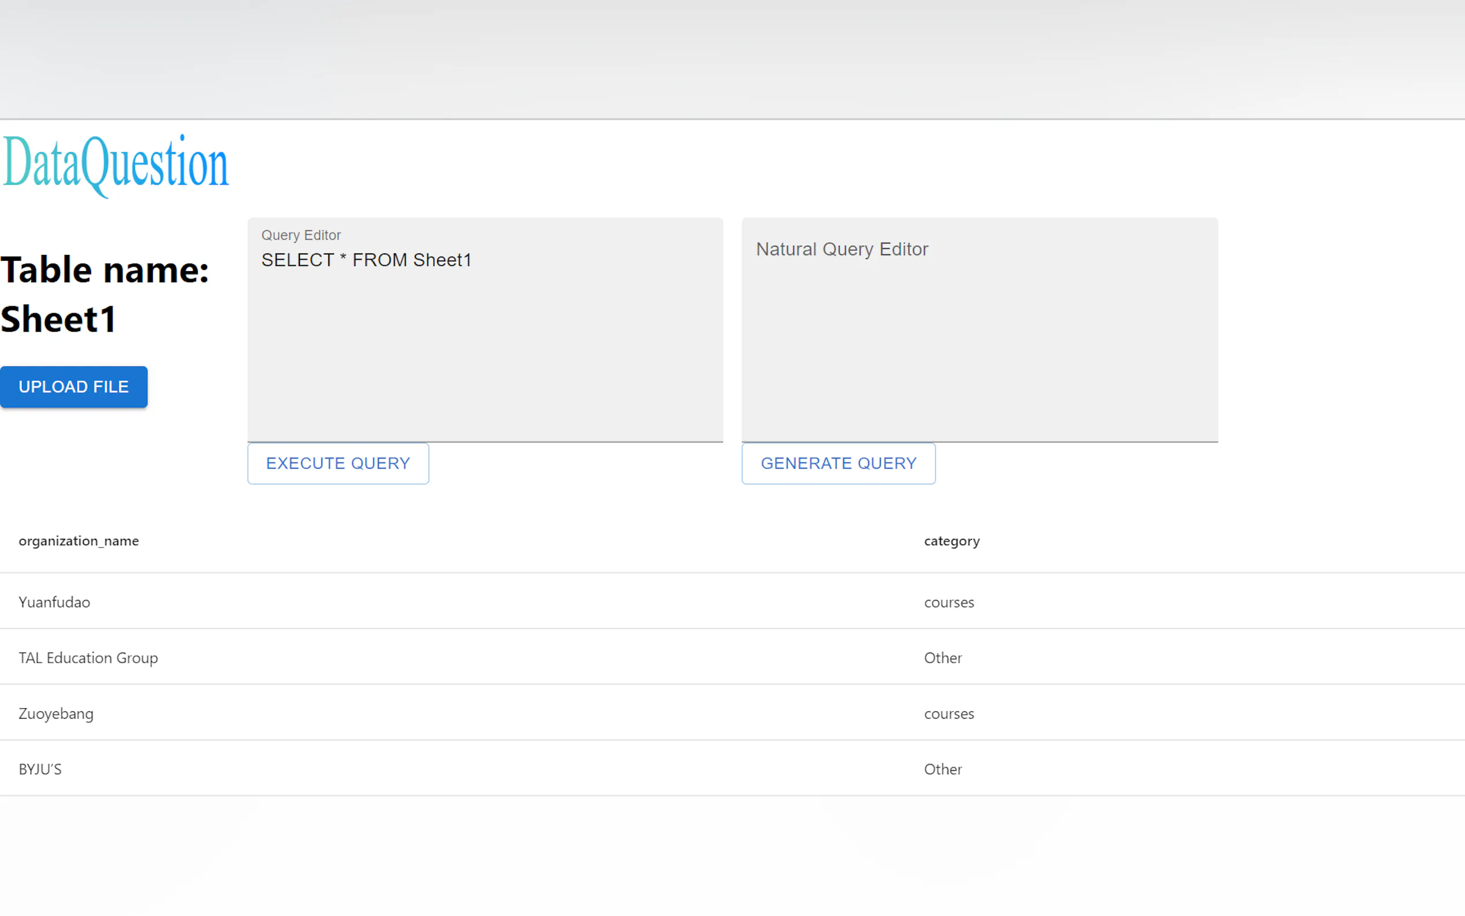This screenshot has width=1465, height=916.
Task: Click the BYJU'S organization cell
Action: coord(40,769)
